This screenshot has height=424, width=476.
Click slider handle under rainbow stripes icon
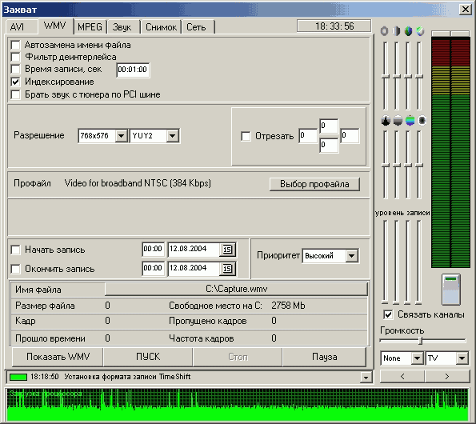(408, 166)
